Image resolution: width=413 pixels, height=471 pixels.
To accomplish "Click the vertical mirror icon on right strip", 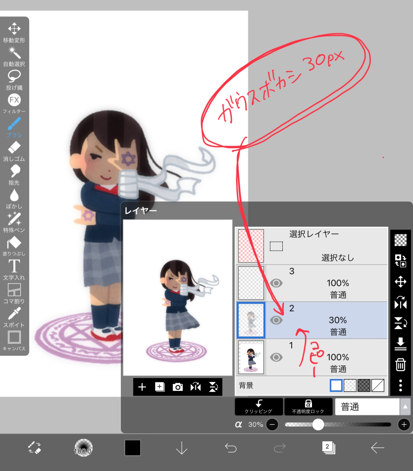I will (x=400, y=323).
